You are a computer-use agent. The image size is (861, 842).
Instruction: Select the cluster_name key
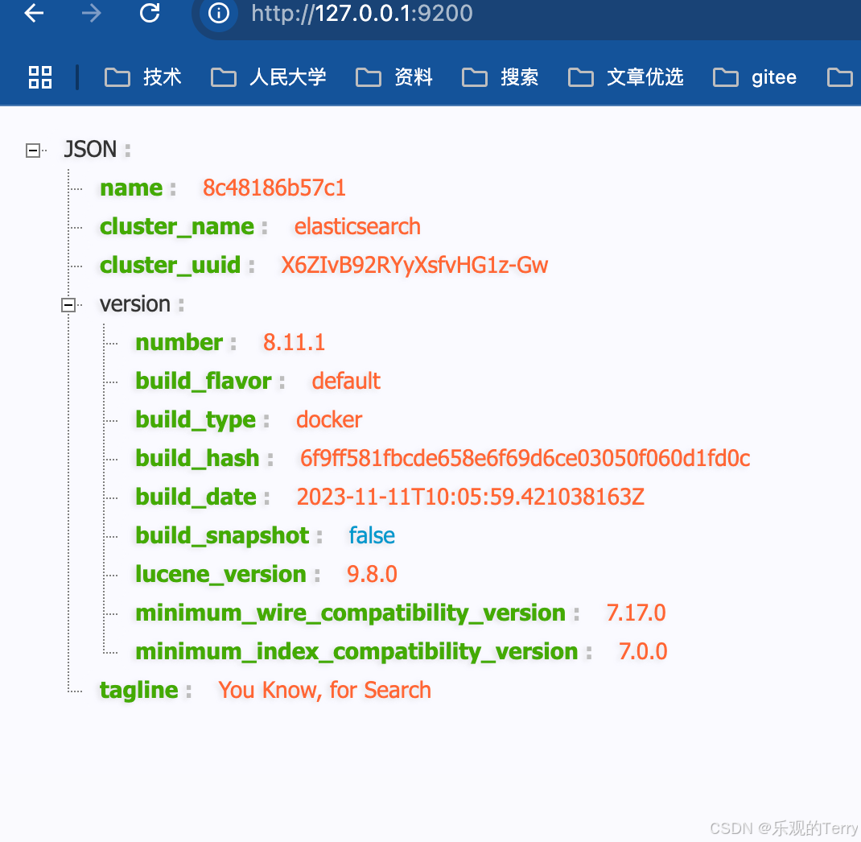(177, 226)
